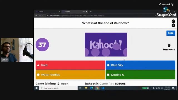Image resolution: width=178 pixels, height=100 pixels.
Task: Click the Type here to search box
Action: pyautogui.click(x=58, y=88)
